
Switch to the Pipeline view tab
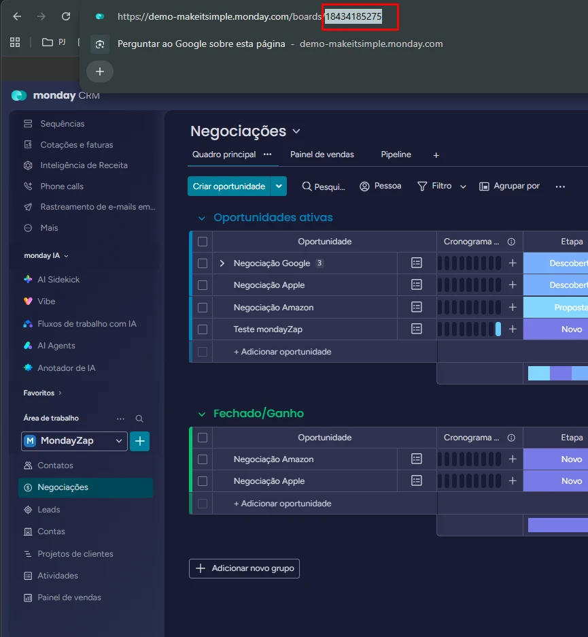[396, 154]
